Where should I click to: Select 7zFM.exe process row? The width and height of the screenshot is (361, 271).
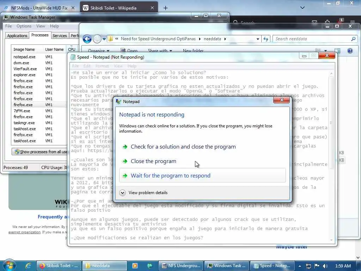[39, 110]
